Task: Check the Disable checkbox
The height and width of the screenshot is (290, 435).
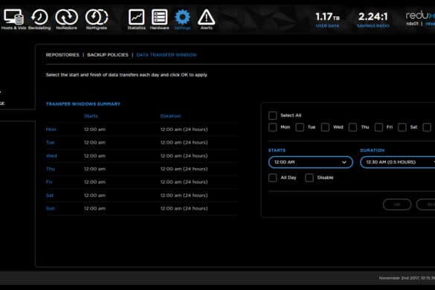Action: tap(309, 178)
